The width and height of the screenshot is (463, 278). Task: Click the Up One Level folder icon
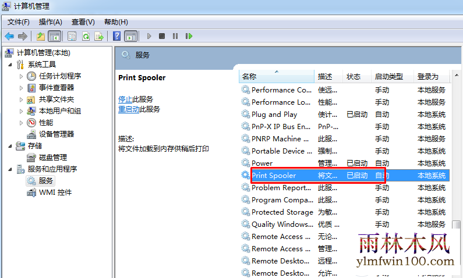pyautogui.click(x=41, y=36)
